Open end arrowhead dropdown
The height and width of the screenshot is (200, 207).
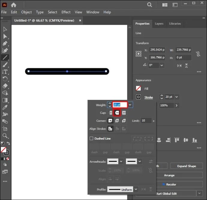[140, 162]
